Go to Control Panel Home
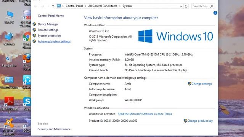244x137 pixels. (51, 16)
